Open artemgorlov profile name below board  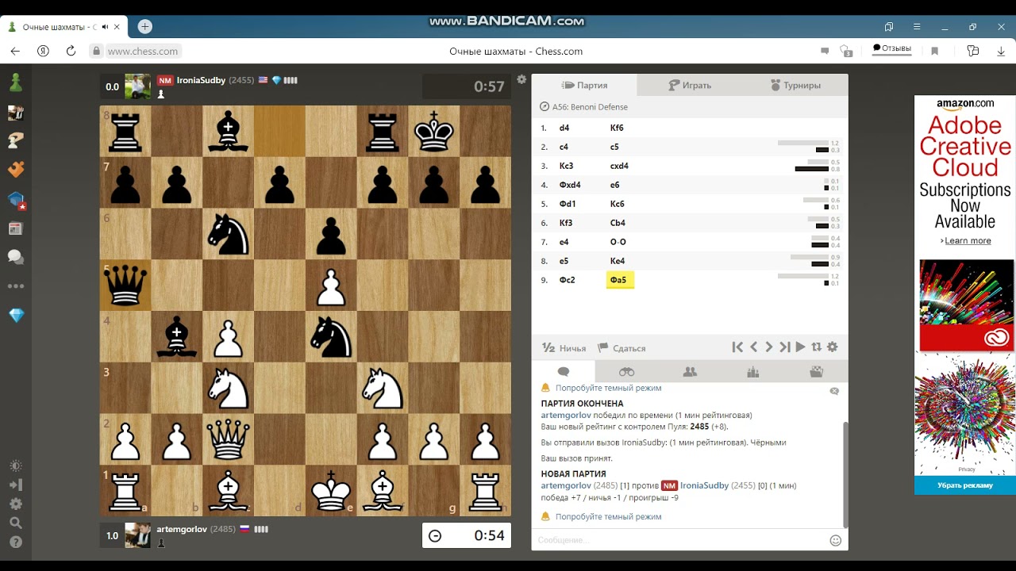182,528
